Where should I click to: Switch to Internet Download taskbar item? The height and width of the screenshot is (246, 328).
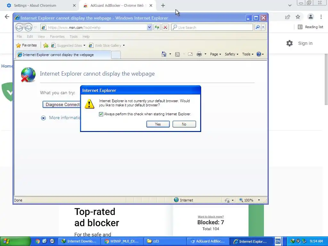pyautogui.click(x=79, y=241)
